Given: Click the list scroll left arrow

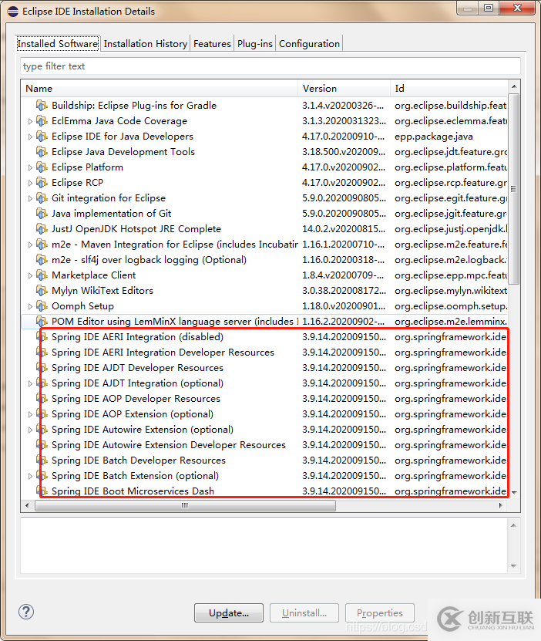Looking at the screenshot, I should pyautogui.click(x=27, y=506).
